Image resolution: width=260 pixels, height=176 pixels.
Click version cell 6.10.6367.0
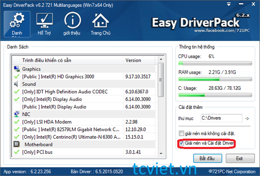pos(137,91)
